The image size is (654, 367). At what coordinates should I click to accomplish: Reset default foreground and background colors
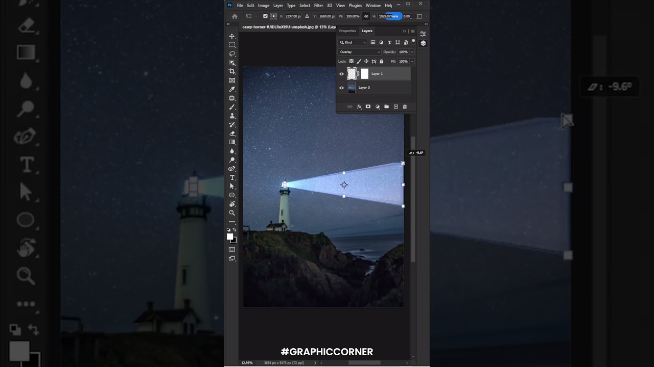(x=229, y=230)
